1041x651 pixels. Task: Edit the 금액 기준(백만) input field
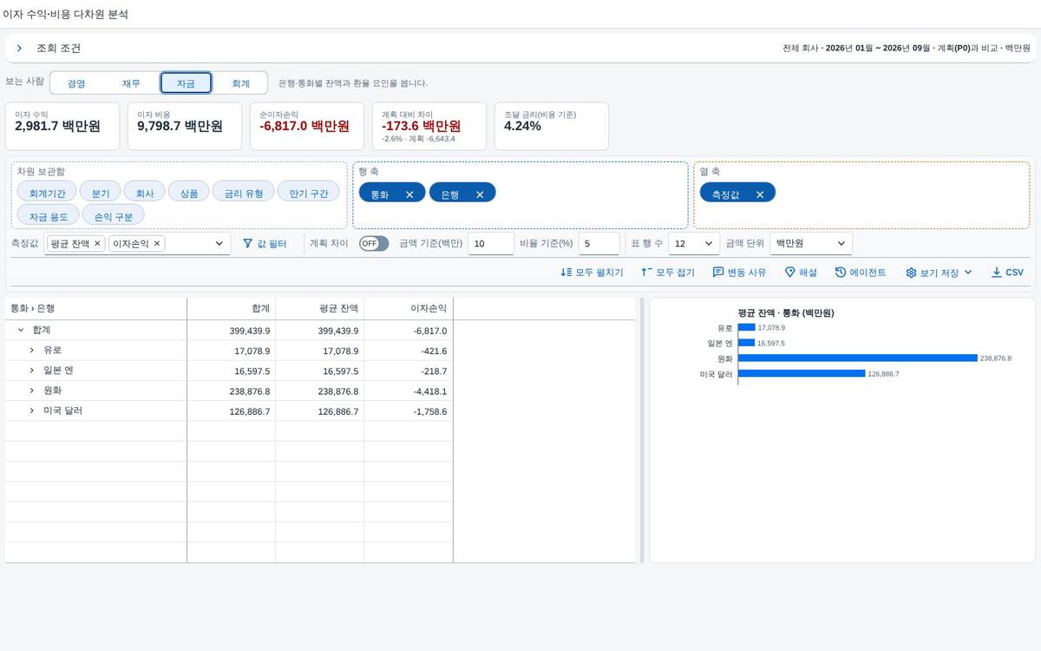click(491, 244)
